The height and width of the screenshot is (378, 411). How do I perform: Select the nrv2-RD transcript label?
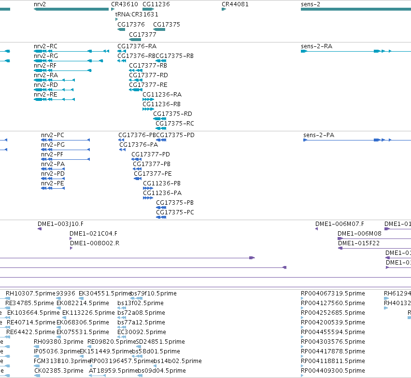click(x=46, y=85)
